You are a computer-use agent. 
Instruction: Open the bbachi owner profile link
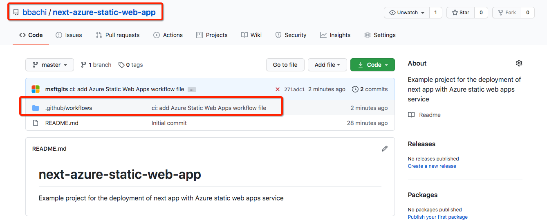[x=34, y=13]
